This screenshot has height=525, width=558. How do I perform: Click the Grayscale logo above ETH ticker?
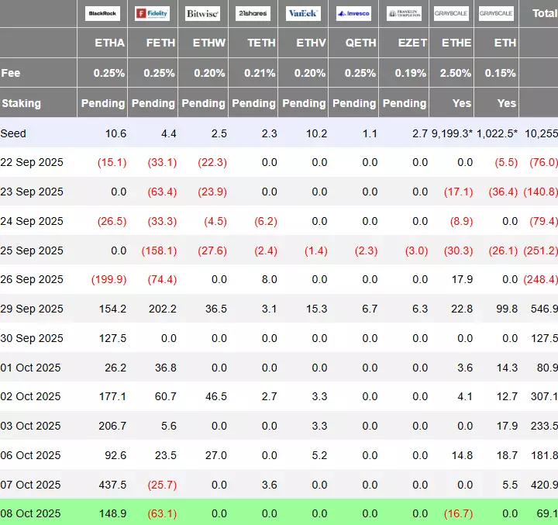(x=495, y=14)
